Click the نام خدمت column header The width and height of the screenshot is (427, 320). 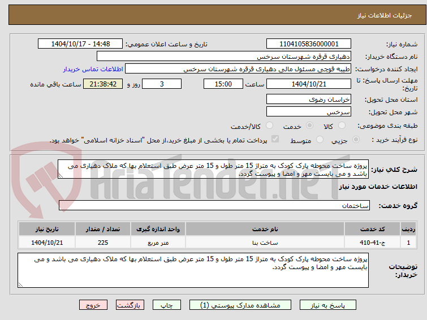pos(265,229)
